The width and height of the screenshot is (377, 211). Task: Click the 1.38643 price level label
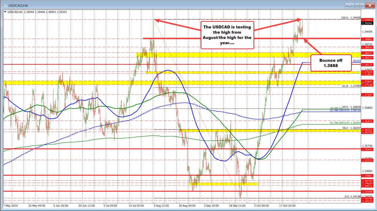[x=367, y=47]
